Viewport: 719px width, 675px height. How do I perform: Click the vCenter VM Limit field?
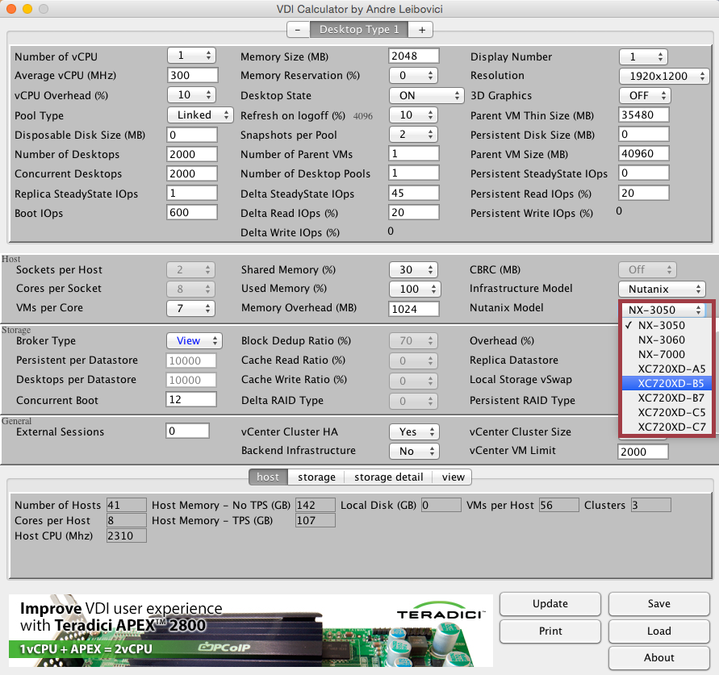click(x=643, y=452)
